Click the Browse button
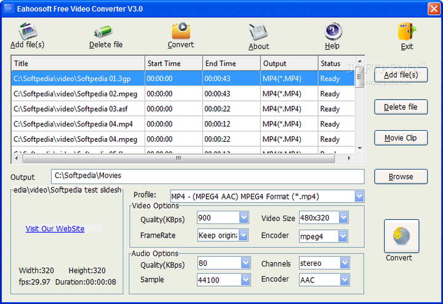 click(x=401, y=177)
